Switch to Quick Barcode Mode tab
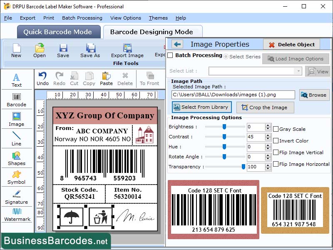 coord(58,32)
